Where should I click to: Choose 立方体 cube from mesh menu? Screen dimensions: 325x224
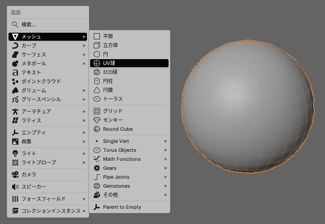[x=111, y=45]
